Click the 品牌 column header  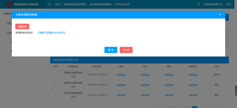[x=121, y=67]
